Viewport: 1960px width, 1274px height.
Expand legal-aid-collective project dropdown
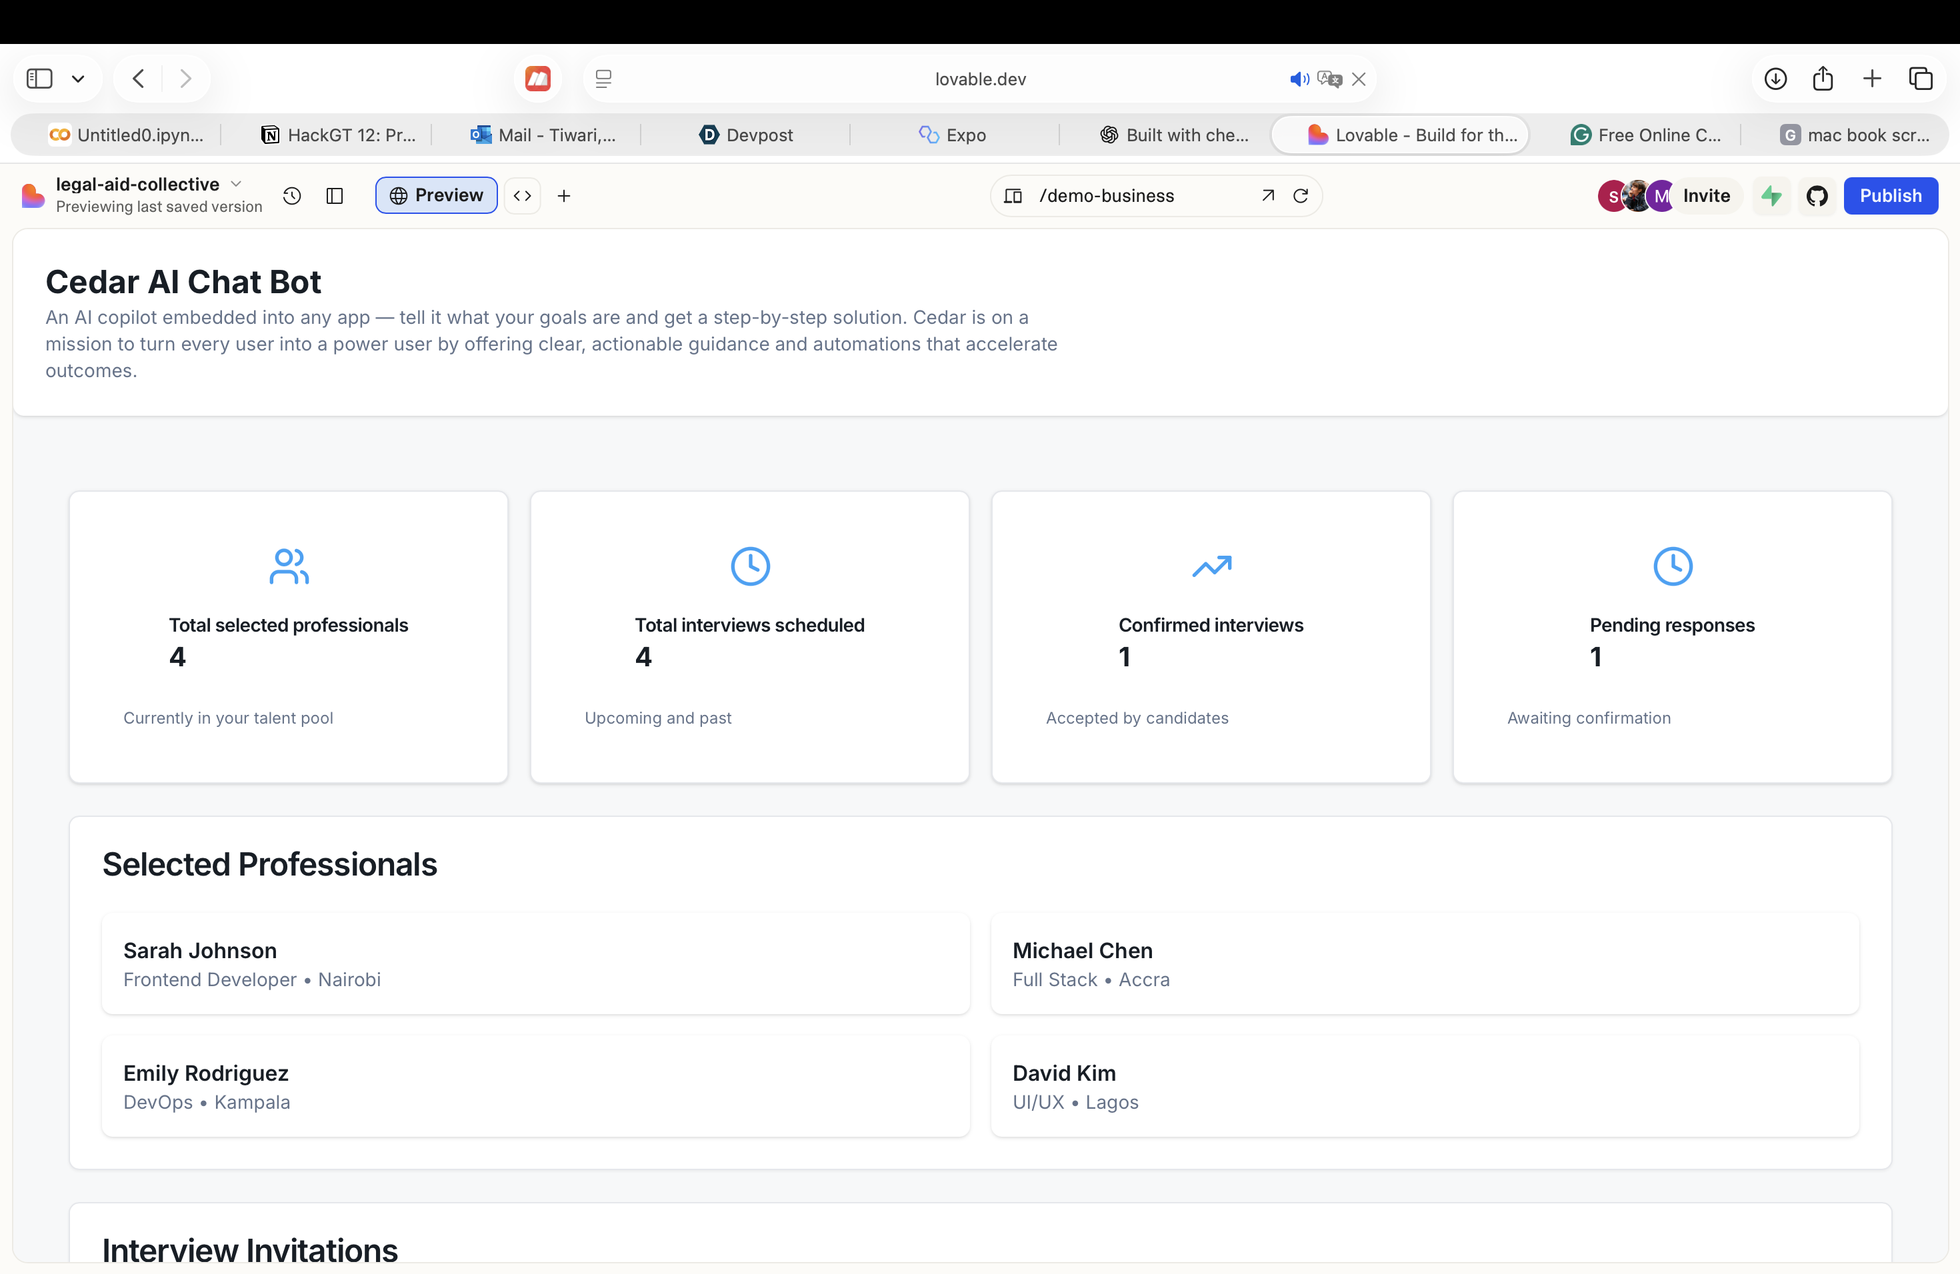[237, 183]
